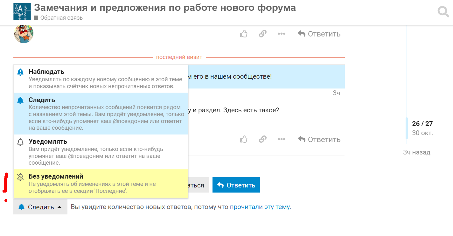The width and height of the screenshot is (453, 236).
Task: Open more actions on top post
Action: (281, 34)
